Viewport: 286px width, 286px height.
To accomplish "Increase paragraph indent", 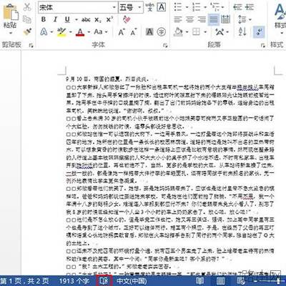I will (250, 7).
